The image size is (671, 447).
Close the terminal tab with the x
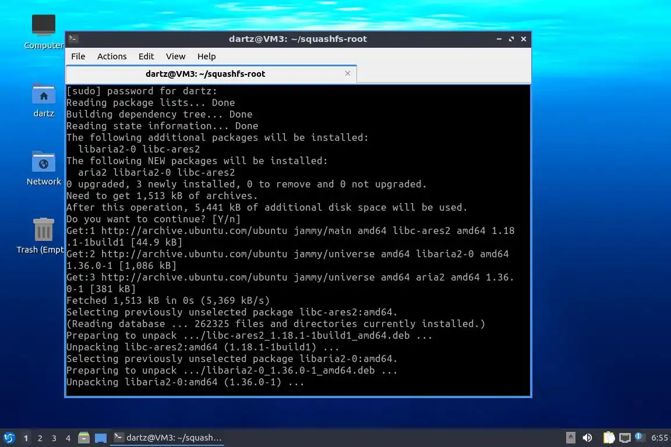348,73
